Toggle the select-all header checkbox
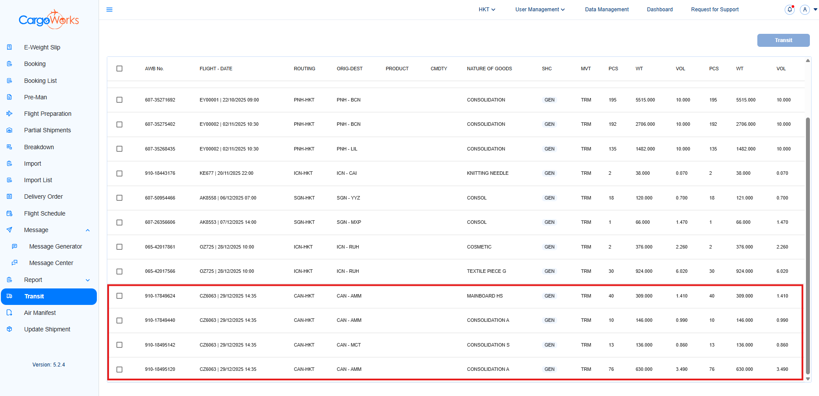The height and width of the screenshot is (396, 819). pos(119,69)
